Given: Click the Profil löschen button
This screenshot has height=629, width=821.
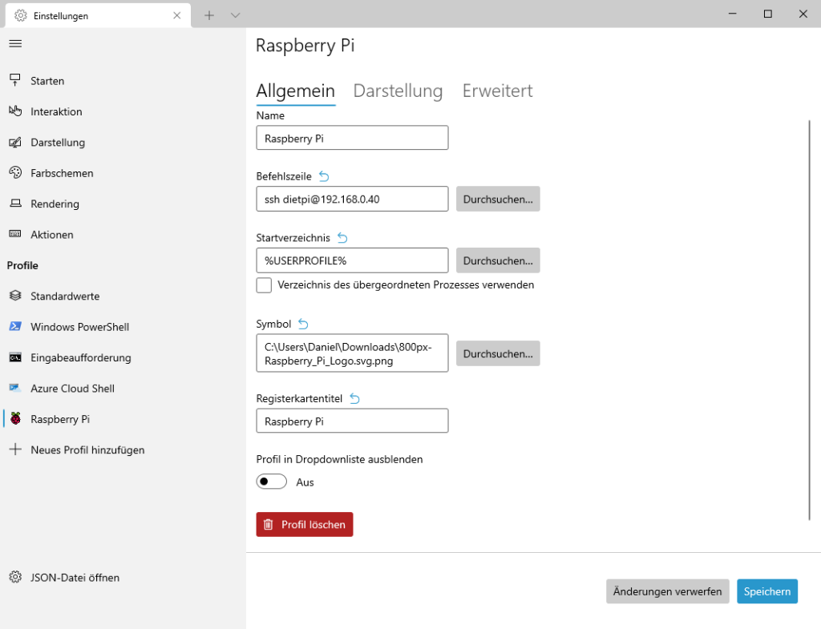Looking at the screenshot, I should 305,524.
